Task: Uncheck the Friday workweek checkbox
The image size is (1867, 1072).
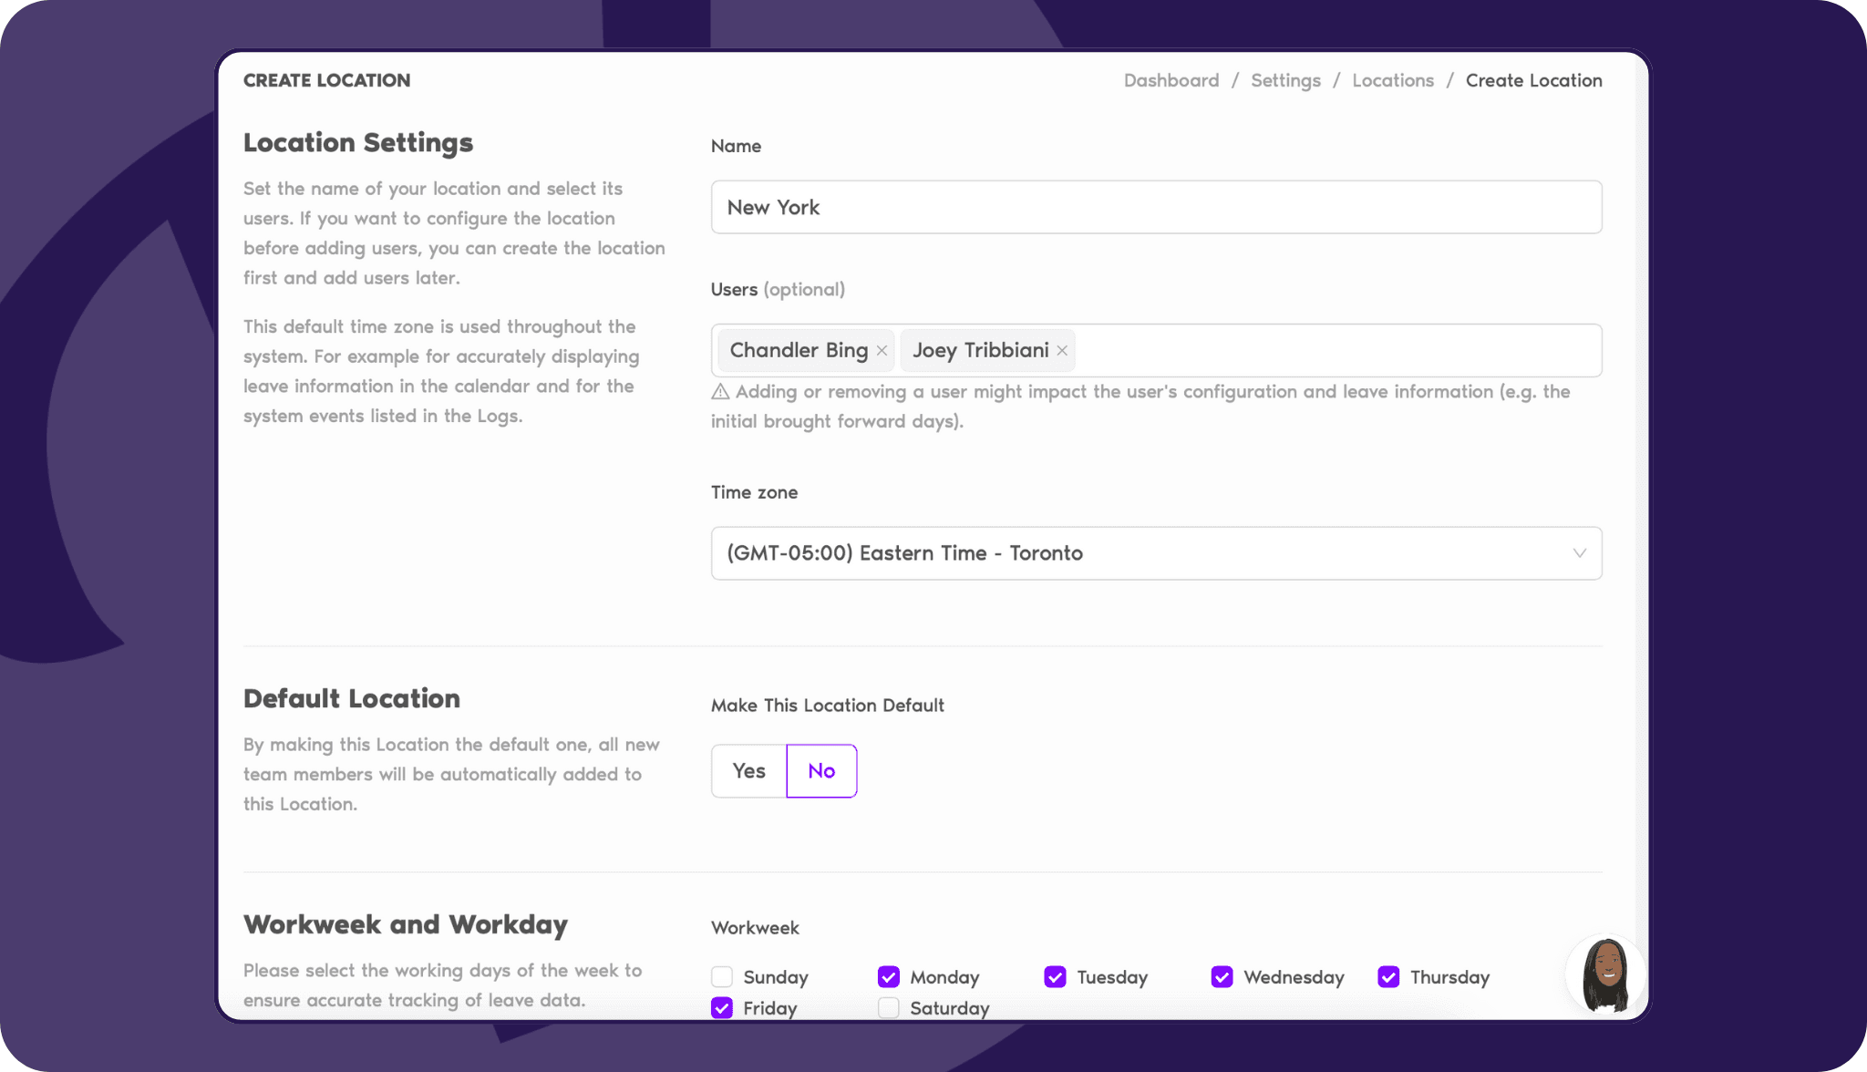Action: [722, 1008]
